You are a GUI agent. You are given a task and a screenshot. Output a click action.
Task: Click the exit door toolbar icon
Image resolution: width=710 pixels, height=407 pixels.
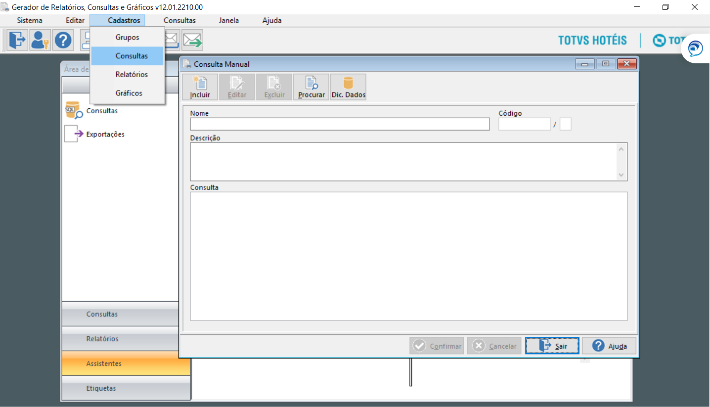pyautogui.click(x=17, y=40)
